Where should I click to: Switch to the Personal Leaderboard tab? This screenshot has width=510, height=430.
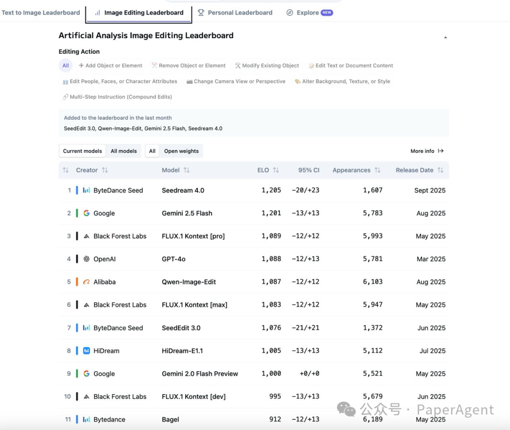tap(235, 13)
